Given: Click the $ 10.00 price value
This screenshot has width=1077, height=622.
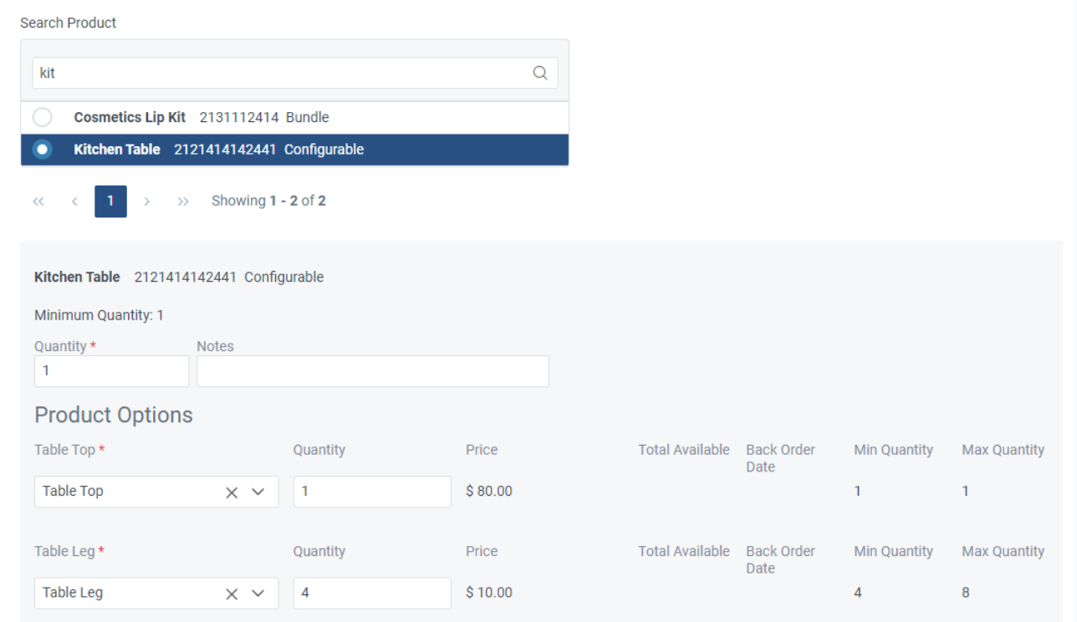Looking at the screenshot, I should pyautogui.click(x=489, y=593).
